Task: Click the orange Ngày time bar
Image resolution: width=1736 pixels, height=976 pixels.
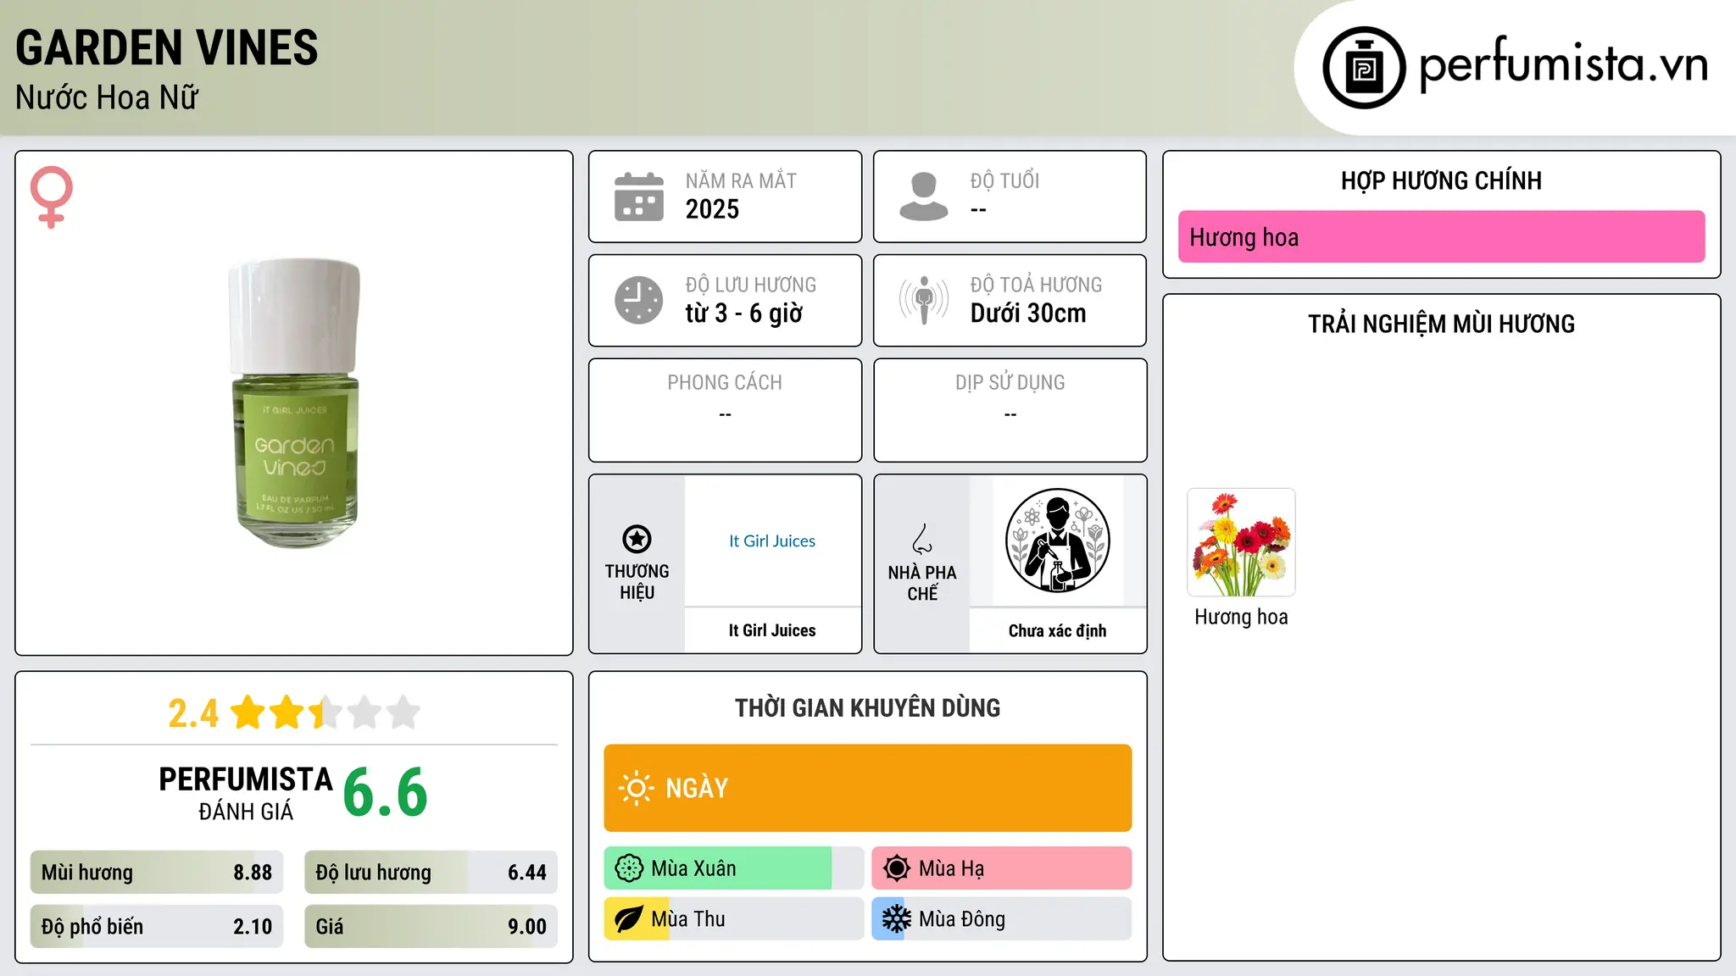Action: coord(868,788)
